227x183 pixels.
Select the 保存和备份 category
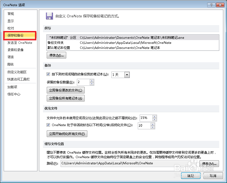point(20,36)
